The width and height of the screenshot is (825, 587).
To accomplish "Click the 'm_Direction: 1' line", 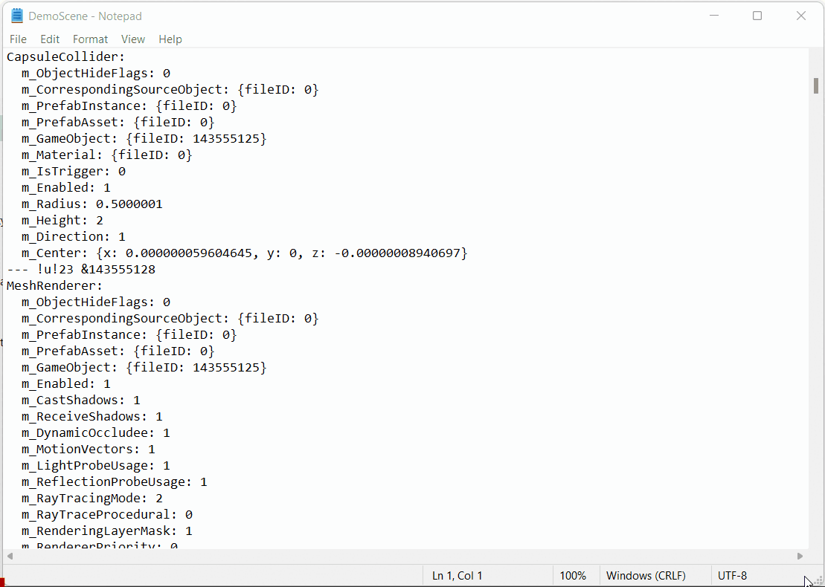I will (74, 236).
